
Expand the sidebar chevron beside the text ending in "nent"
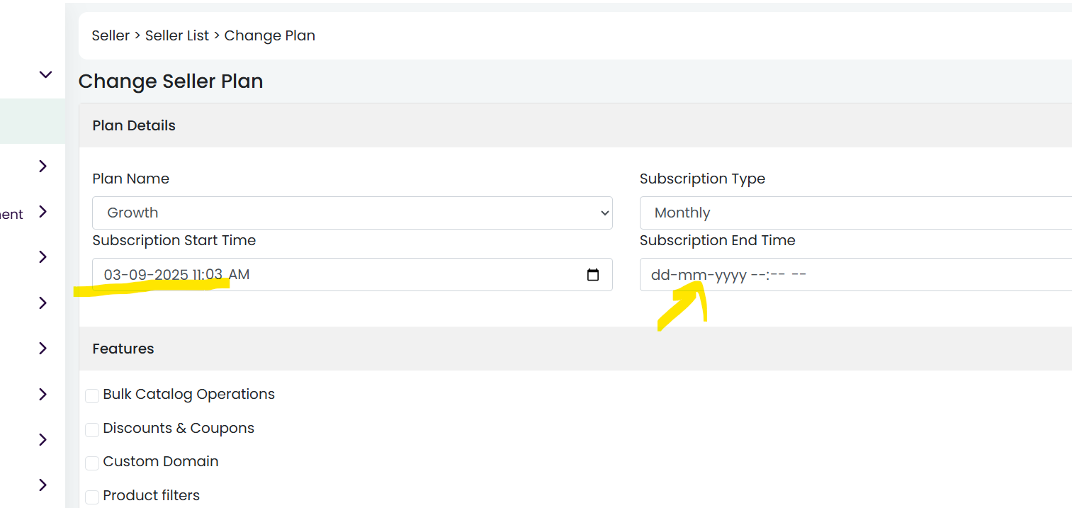[x=43, y=212]
